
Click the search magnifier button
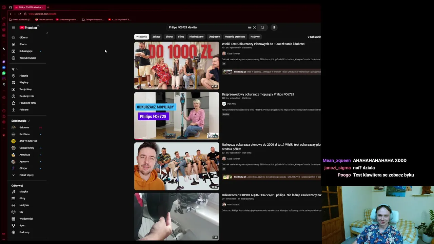click(x=262, y=27)
